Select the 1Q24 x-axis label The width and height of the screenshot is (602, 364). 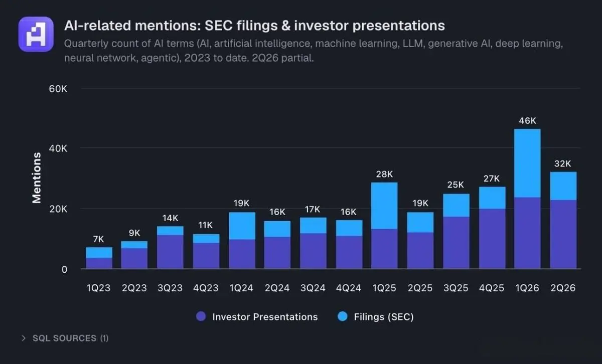241,288
